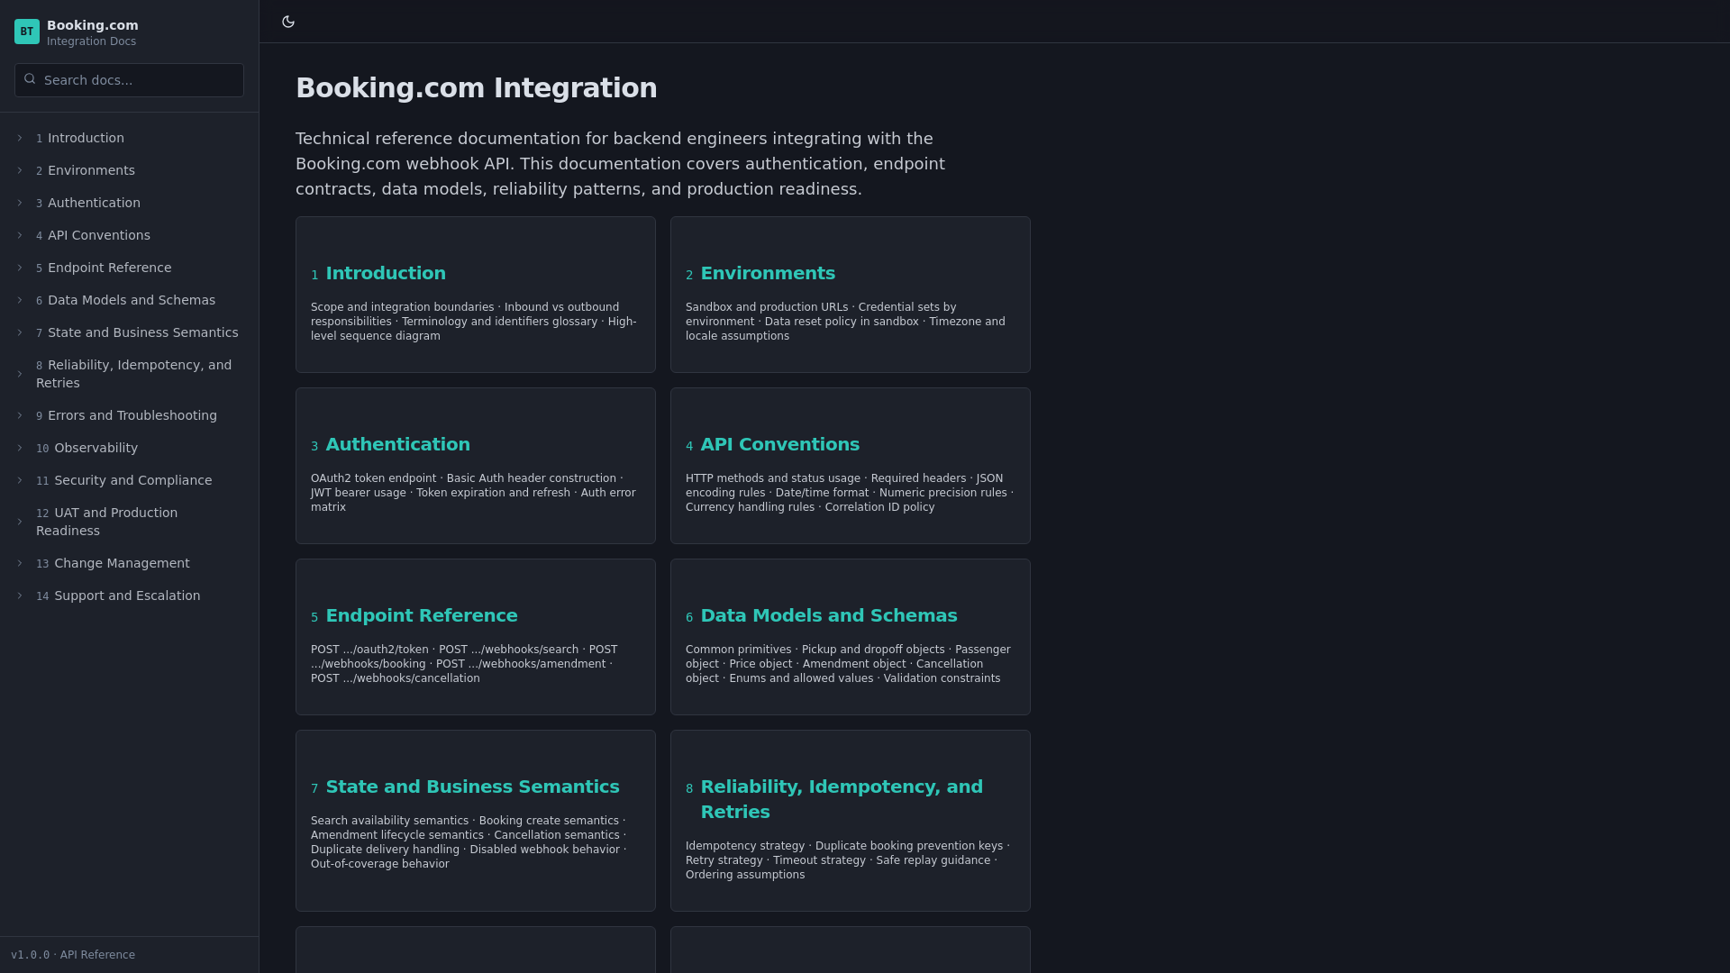
Task: Click Introduction card description about scope boundaries
Action: (475, 322)
